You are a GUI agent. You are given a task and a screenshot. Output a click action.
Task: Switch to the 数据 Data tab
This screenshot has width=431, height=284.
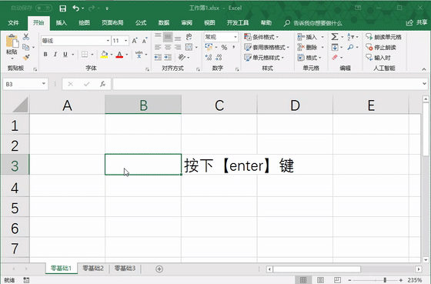[164, 23]
